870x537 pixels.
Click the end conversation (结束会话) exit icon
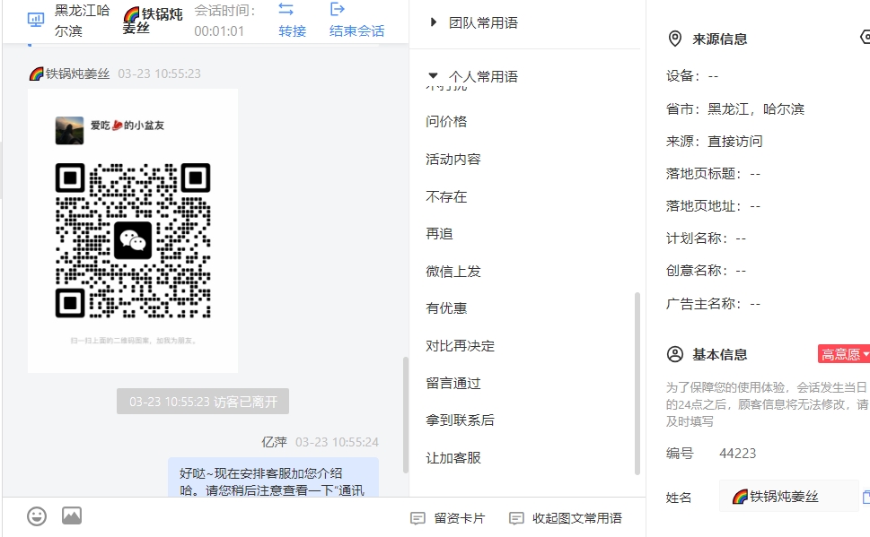click(338, 9)
